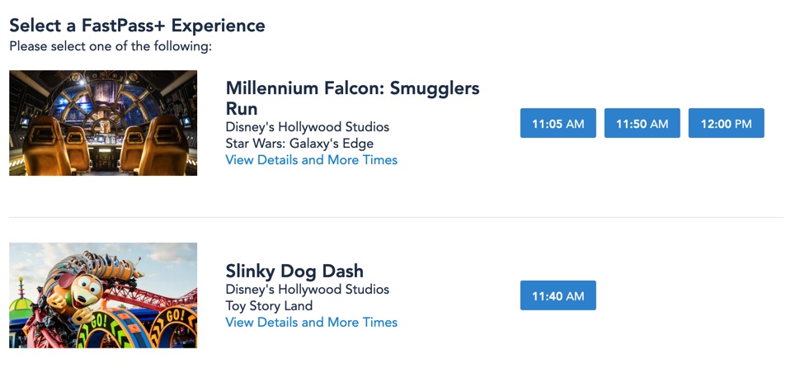
Task: Click Star Wars: Galaxy's Edge land label
Action: 299,144
